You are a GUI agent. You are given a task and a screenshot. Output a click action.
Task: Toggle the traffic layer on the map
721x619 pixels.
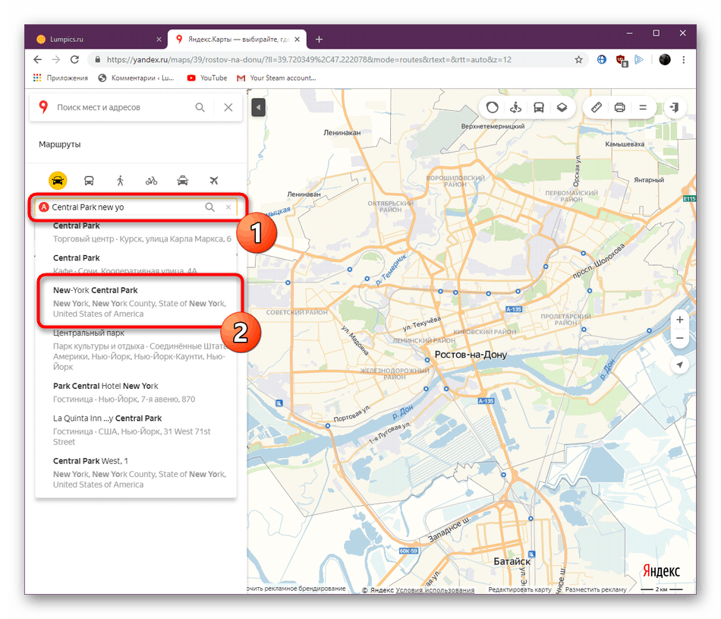493,108
